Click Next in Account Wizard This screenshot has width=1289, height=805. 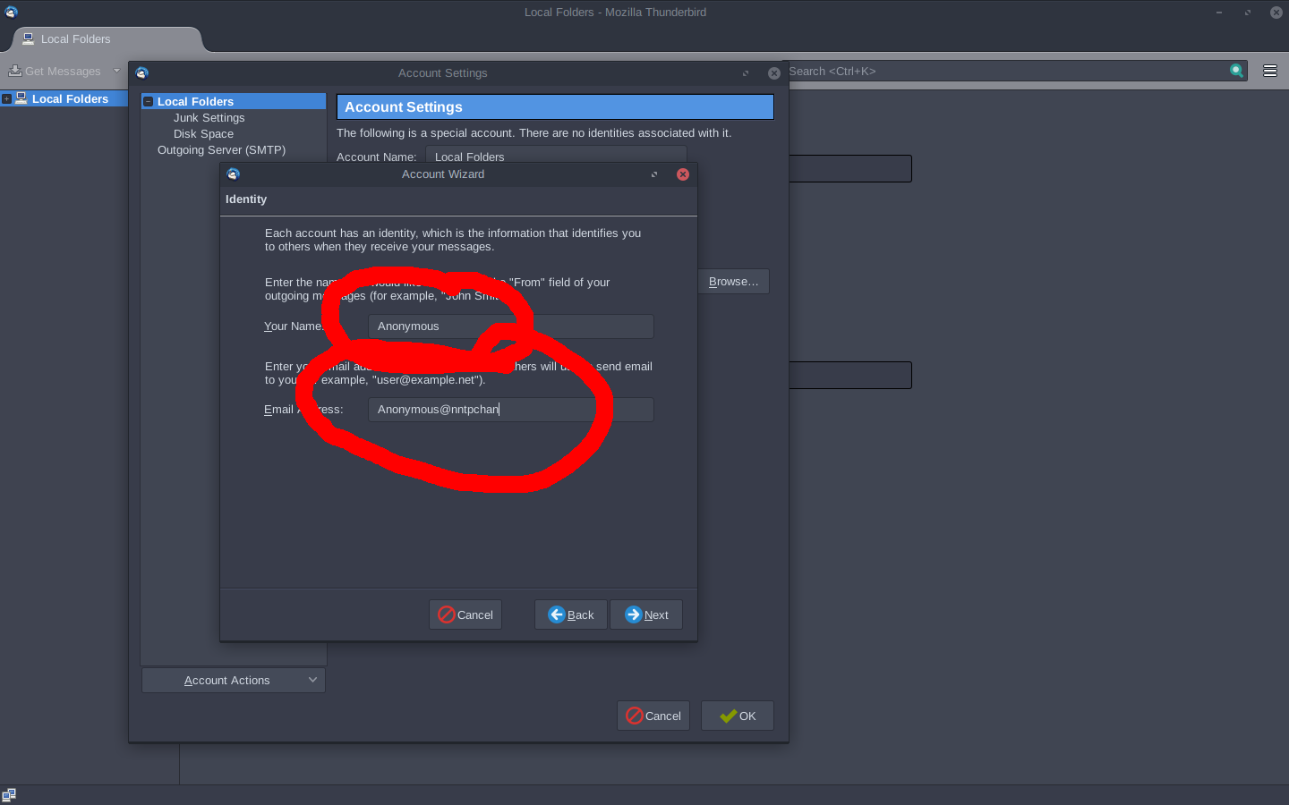646,614
